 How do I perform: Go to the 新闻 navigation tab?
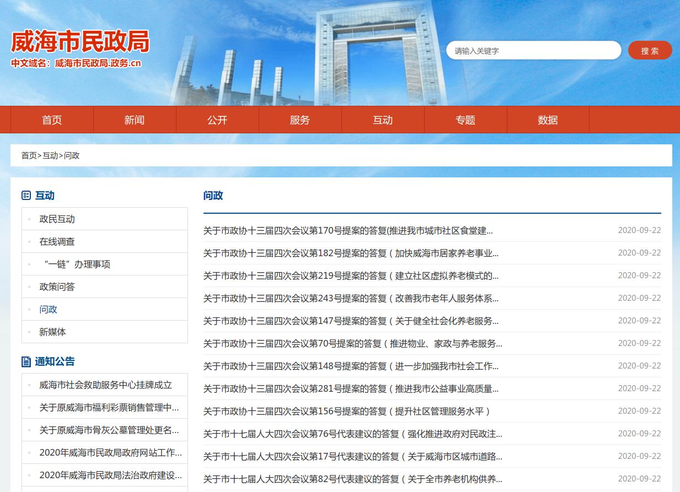[x=135, y=120]
